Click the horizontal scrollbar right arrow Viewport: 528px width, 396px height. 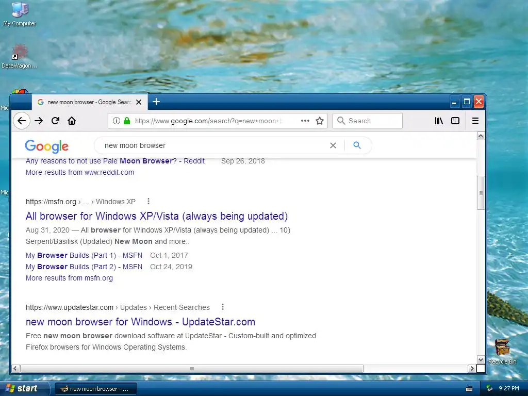coord(471,368)
